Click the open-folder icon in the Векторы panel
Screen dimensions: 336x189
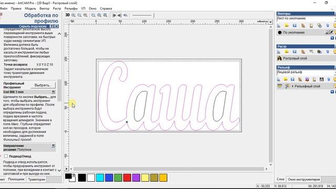(x=287, y=26)
